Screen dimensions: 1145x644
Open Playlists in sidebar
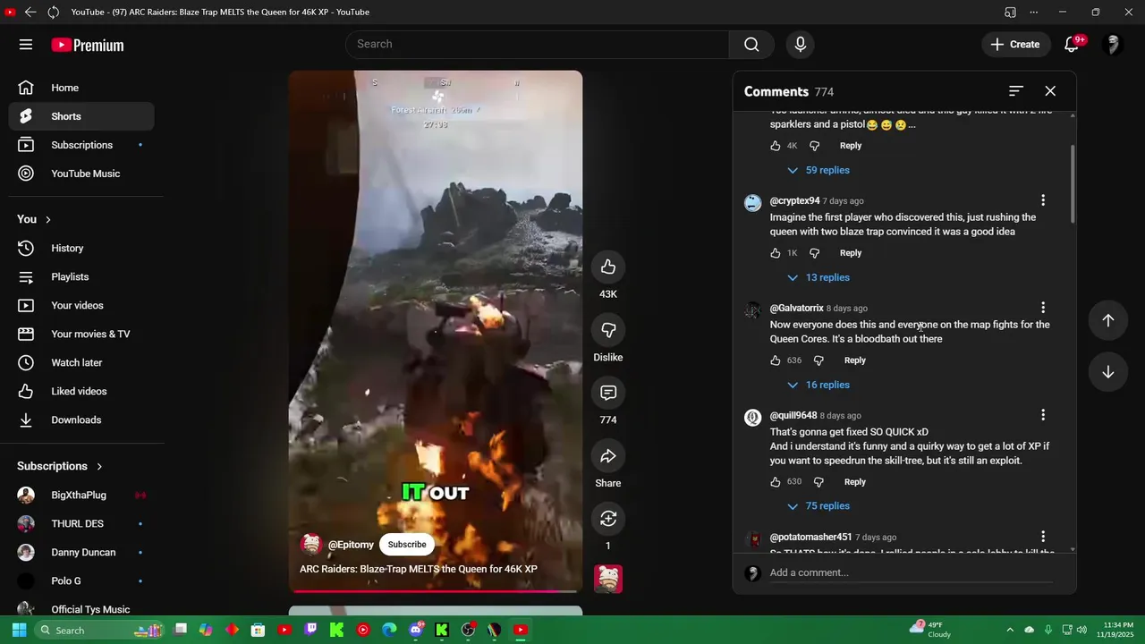coord(81,276)
